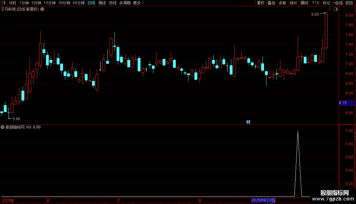This screenshot has width=356, height=204.
Task: Click the 8.00 price axis label
Action: coord(349,15)
